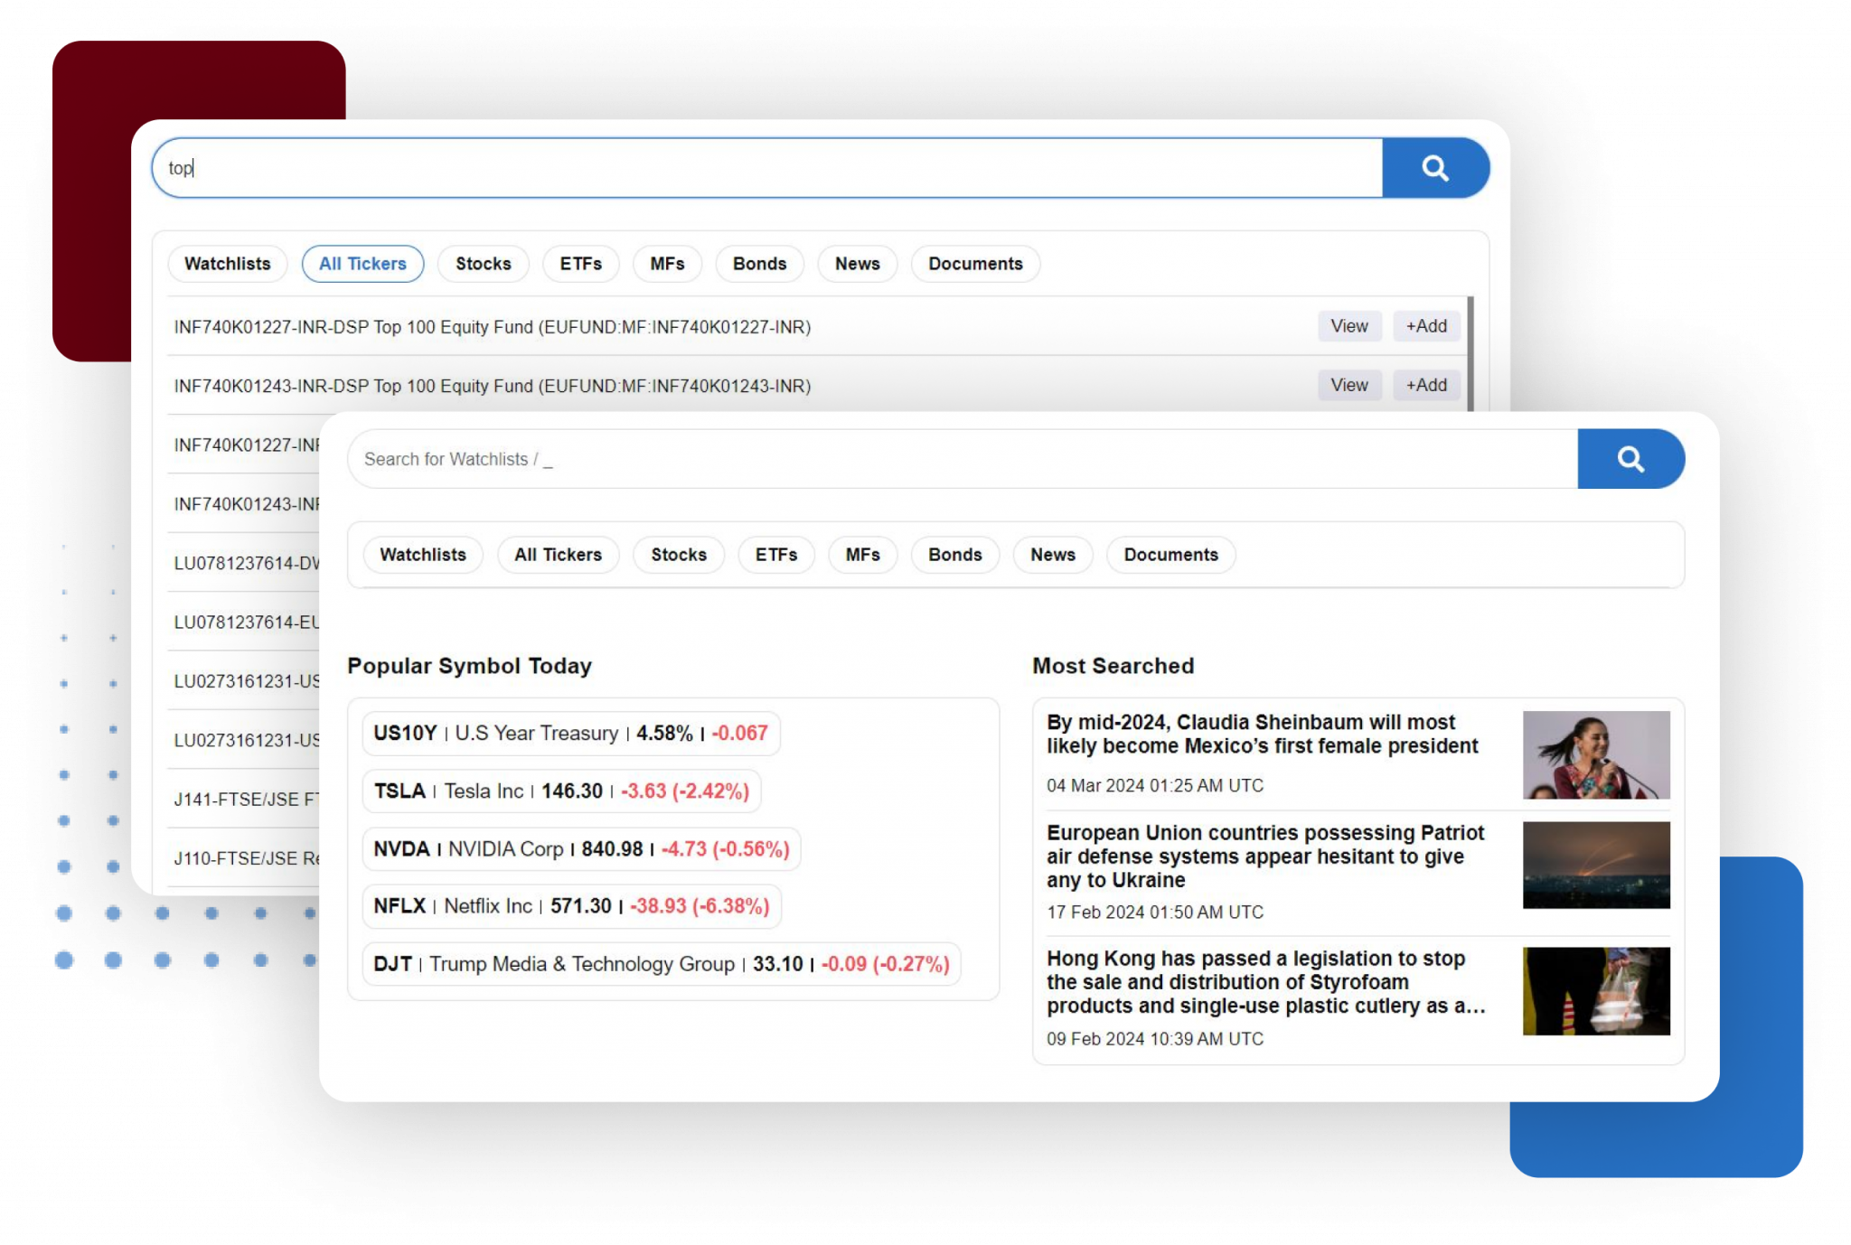This screenshot has height=1245, width=1851.
Task: View the INF740K01243-INR DSP Top 100 fund
Action: [x=1349, y=385]
